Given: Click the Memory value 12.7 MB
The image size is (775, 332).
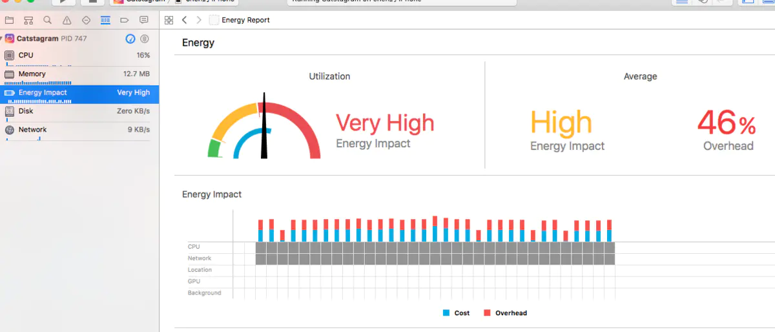Looking at the screenshot, I should (x=136, y=74).
